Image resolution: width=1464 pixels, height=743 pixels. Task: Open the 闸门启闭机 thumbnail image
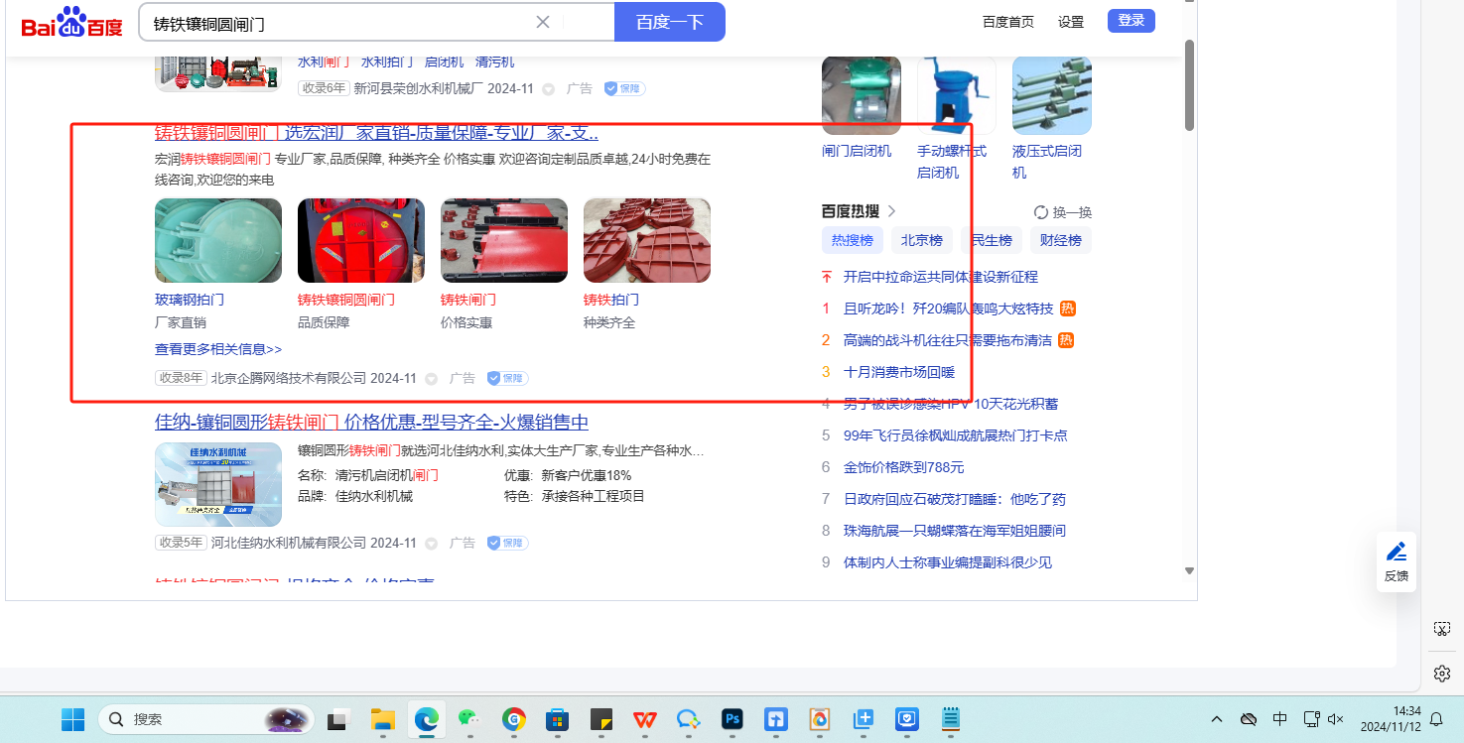click(862, 95)
